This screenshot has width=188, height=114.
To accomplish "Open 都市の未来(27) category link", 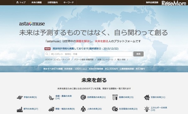I will point(31,109).
